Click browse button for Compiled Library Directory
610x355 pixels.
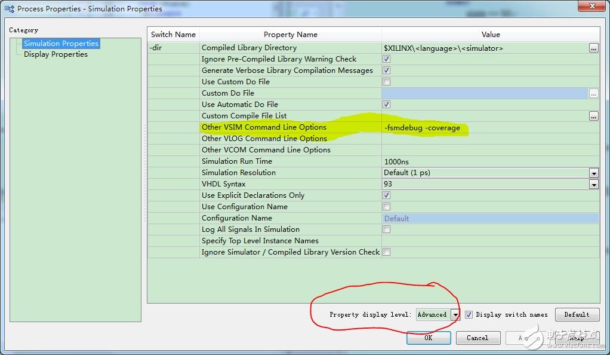point(593,48)
